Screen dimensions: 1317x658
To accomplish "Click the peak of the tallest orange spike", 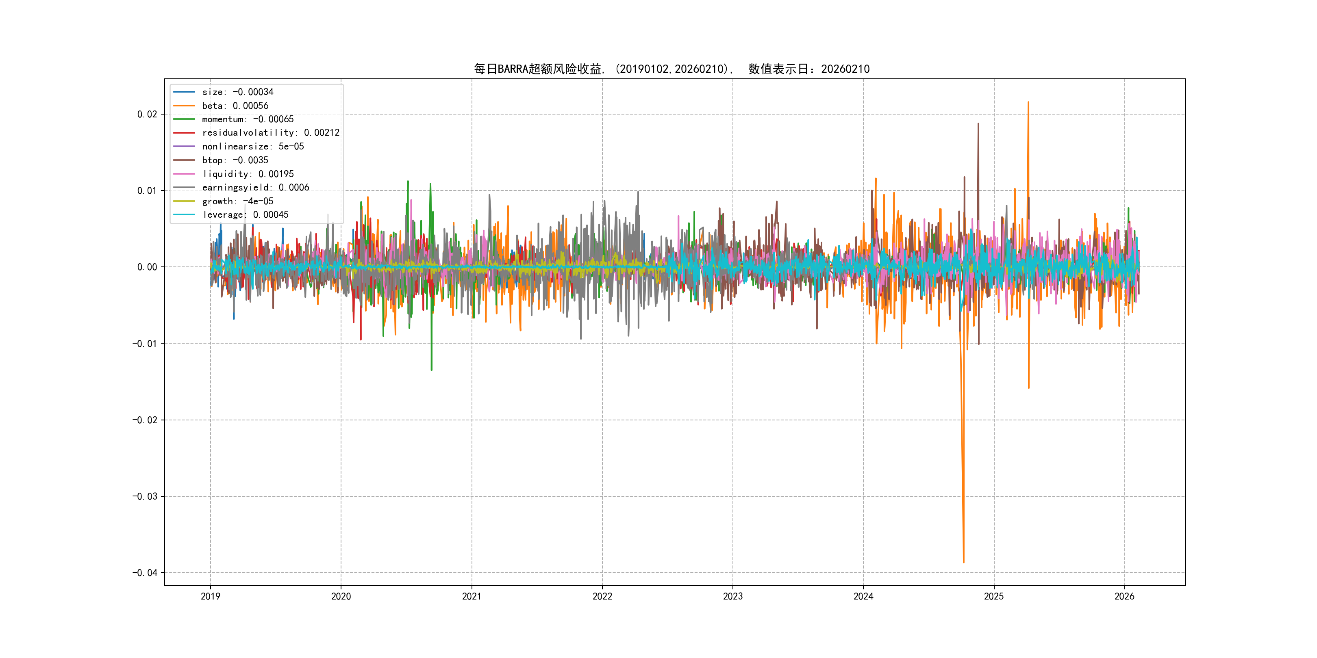I will point(1028,102).
